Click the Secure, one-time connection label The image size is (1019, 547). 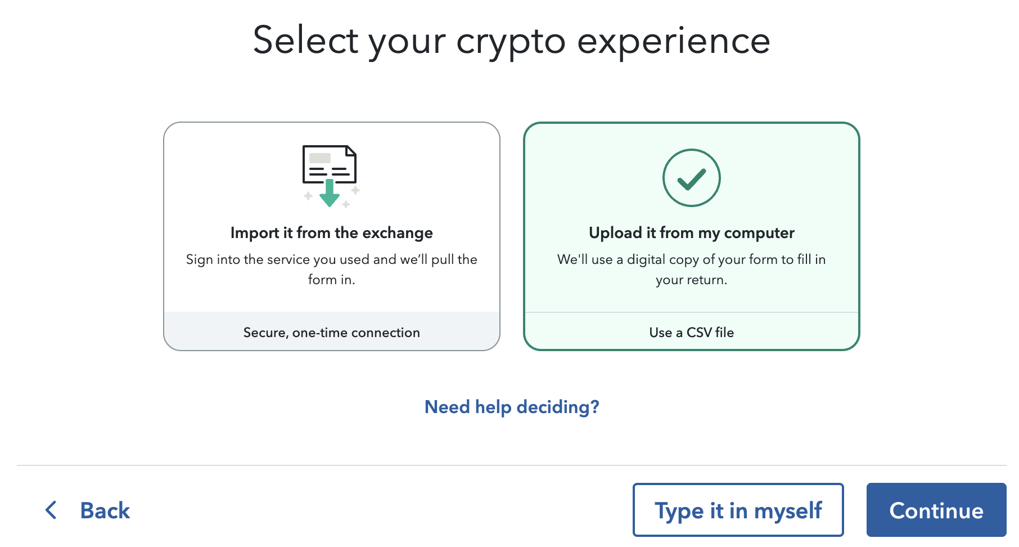pos(331,332)
